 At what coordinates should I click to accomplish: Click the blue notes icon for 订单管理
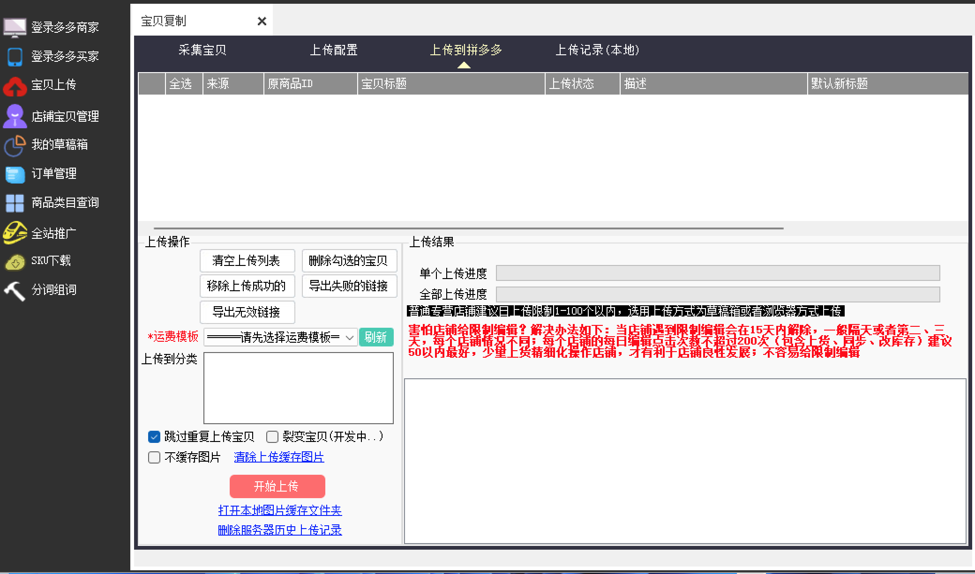(15, 174)
